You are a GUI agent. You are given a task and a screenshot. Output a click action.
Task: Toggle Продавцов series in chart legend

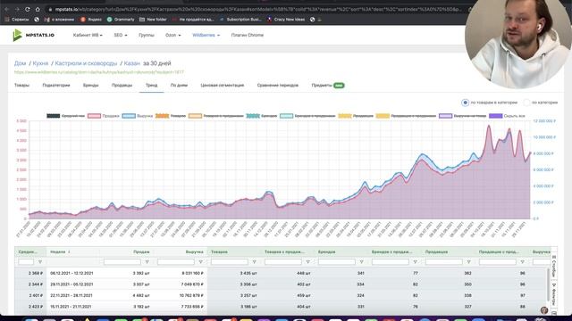pyautogui.click(x=356, y=116)
